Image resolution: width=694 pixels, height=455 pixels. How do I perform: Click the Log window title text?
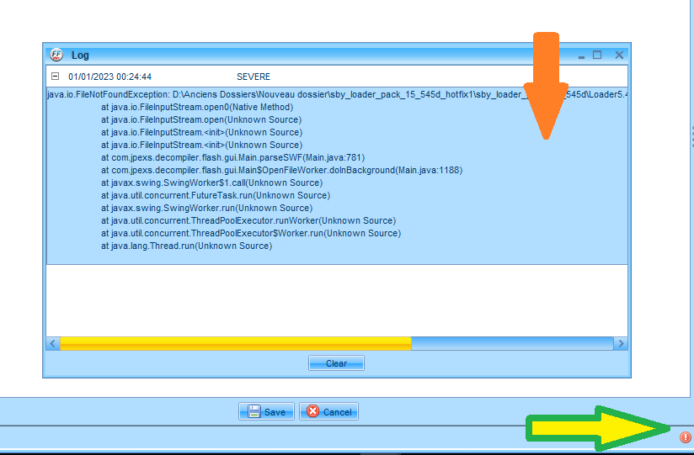pyautogui.click(x=80, y=55)
